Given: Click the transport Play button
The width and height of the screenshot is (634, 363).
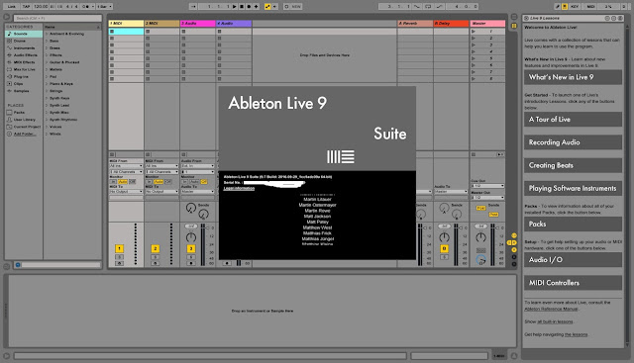Looking at the screenshot, I should 234,7.
